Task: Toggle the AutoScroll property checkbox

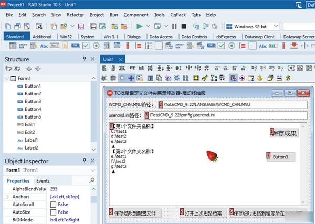Action: tap(53, 205)
